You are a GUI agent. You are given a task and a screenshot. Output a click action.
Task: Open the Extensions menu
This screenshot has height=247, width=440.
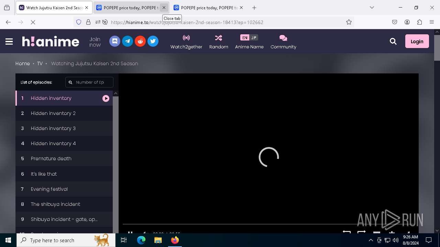(419, 22)
